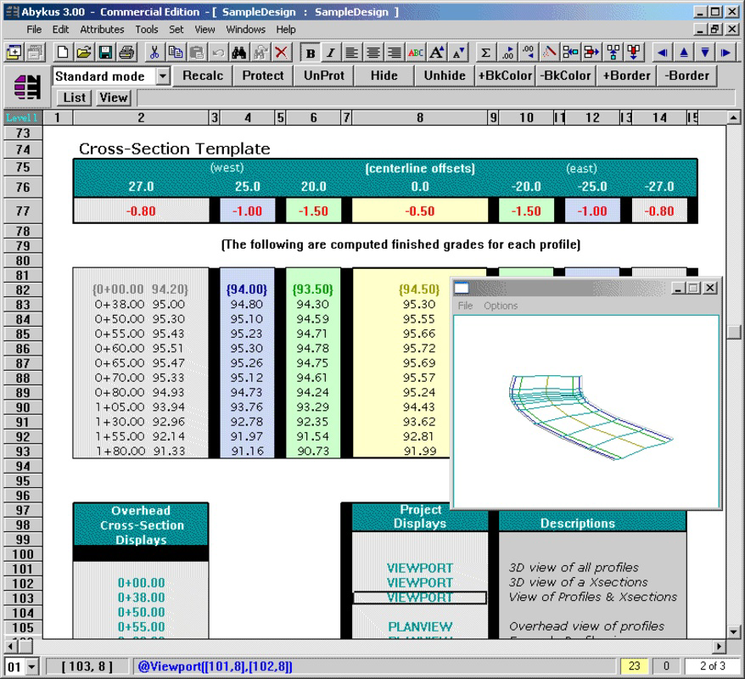Click the Abykus logo icon

pyautogui.click(x=26, y=87)
